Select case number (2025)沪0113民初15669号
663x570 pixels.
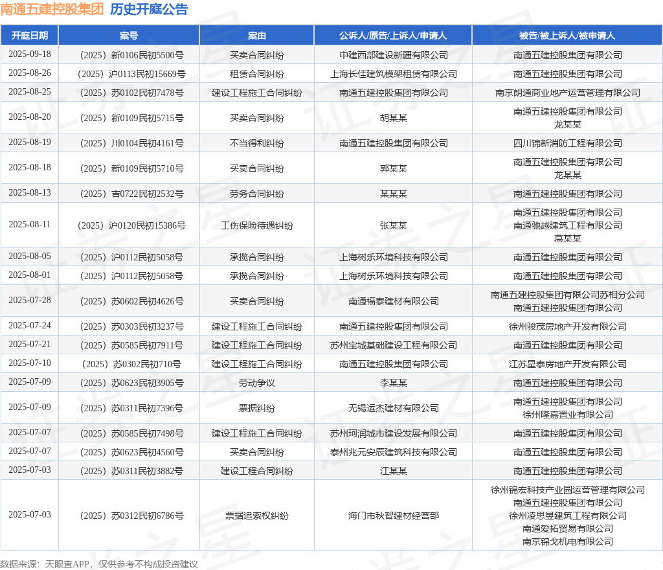(131, 74)
